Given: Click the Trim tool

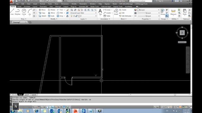Looking at the screenshot, I should pyautogui.click(x=60, y=10).
